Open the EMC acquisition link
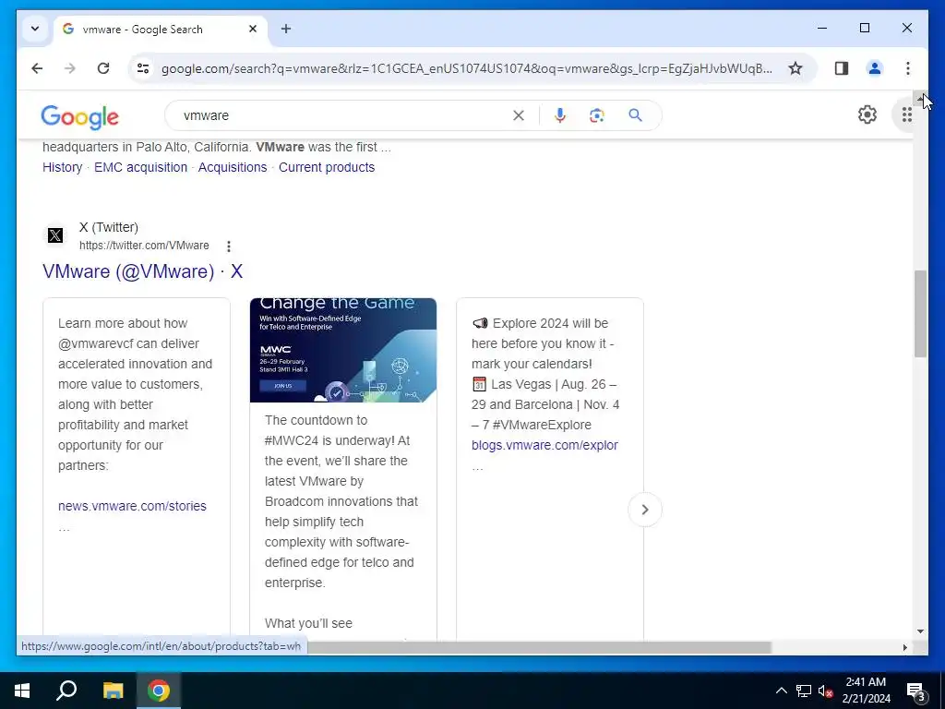The image size is (945, 709). click(x=140, y=167)
